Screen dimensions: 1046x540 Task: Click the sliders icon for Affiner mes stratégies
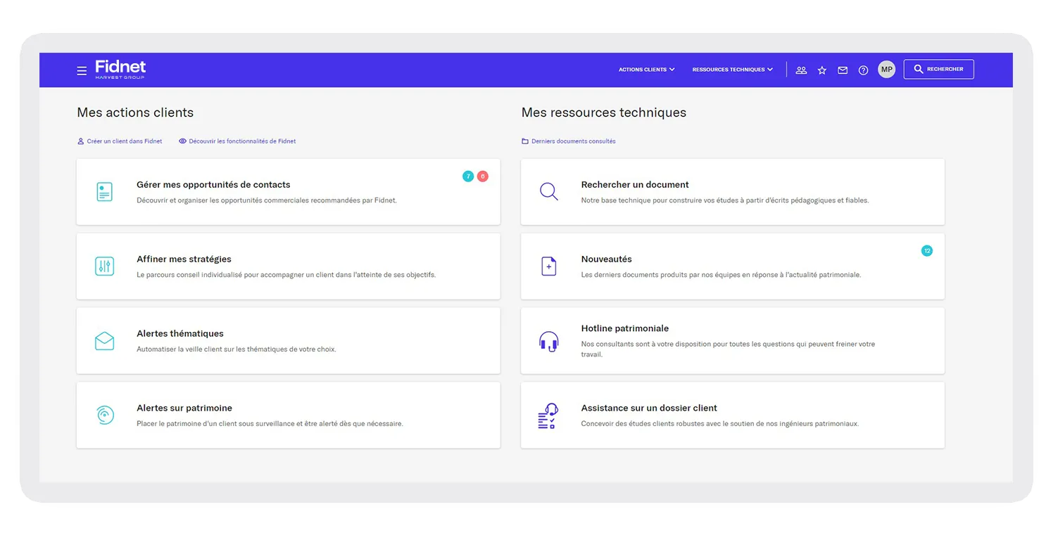[x=104, y=266]
